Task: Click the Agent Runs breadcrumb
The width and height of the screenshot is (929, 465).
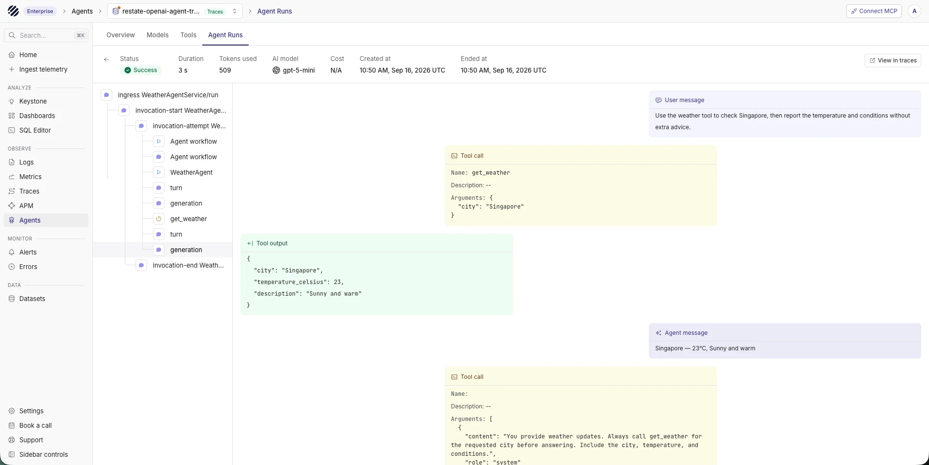Action: coord(274,11)
